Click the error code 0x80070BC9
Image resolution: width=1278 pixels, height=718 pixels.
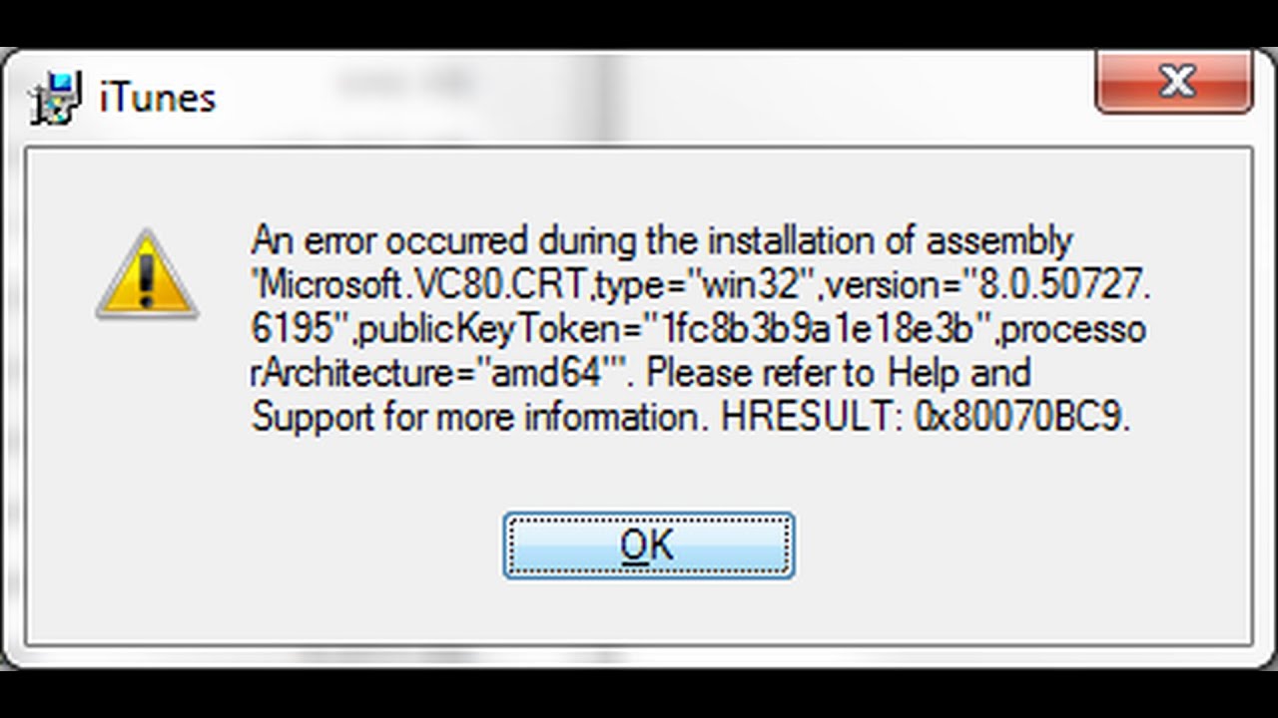click(1021, 417)
